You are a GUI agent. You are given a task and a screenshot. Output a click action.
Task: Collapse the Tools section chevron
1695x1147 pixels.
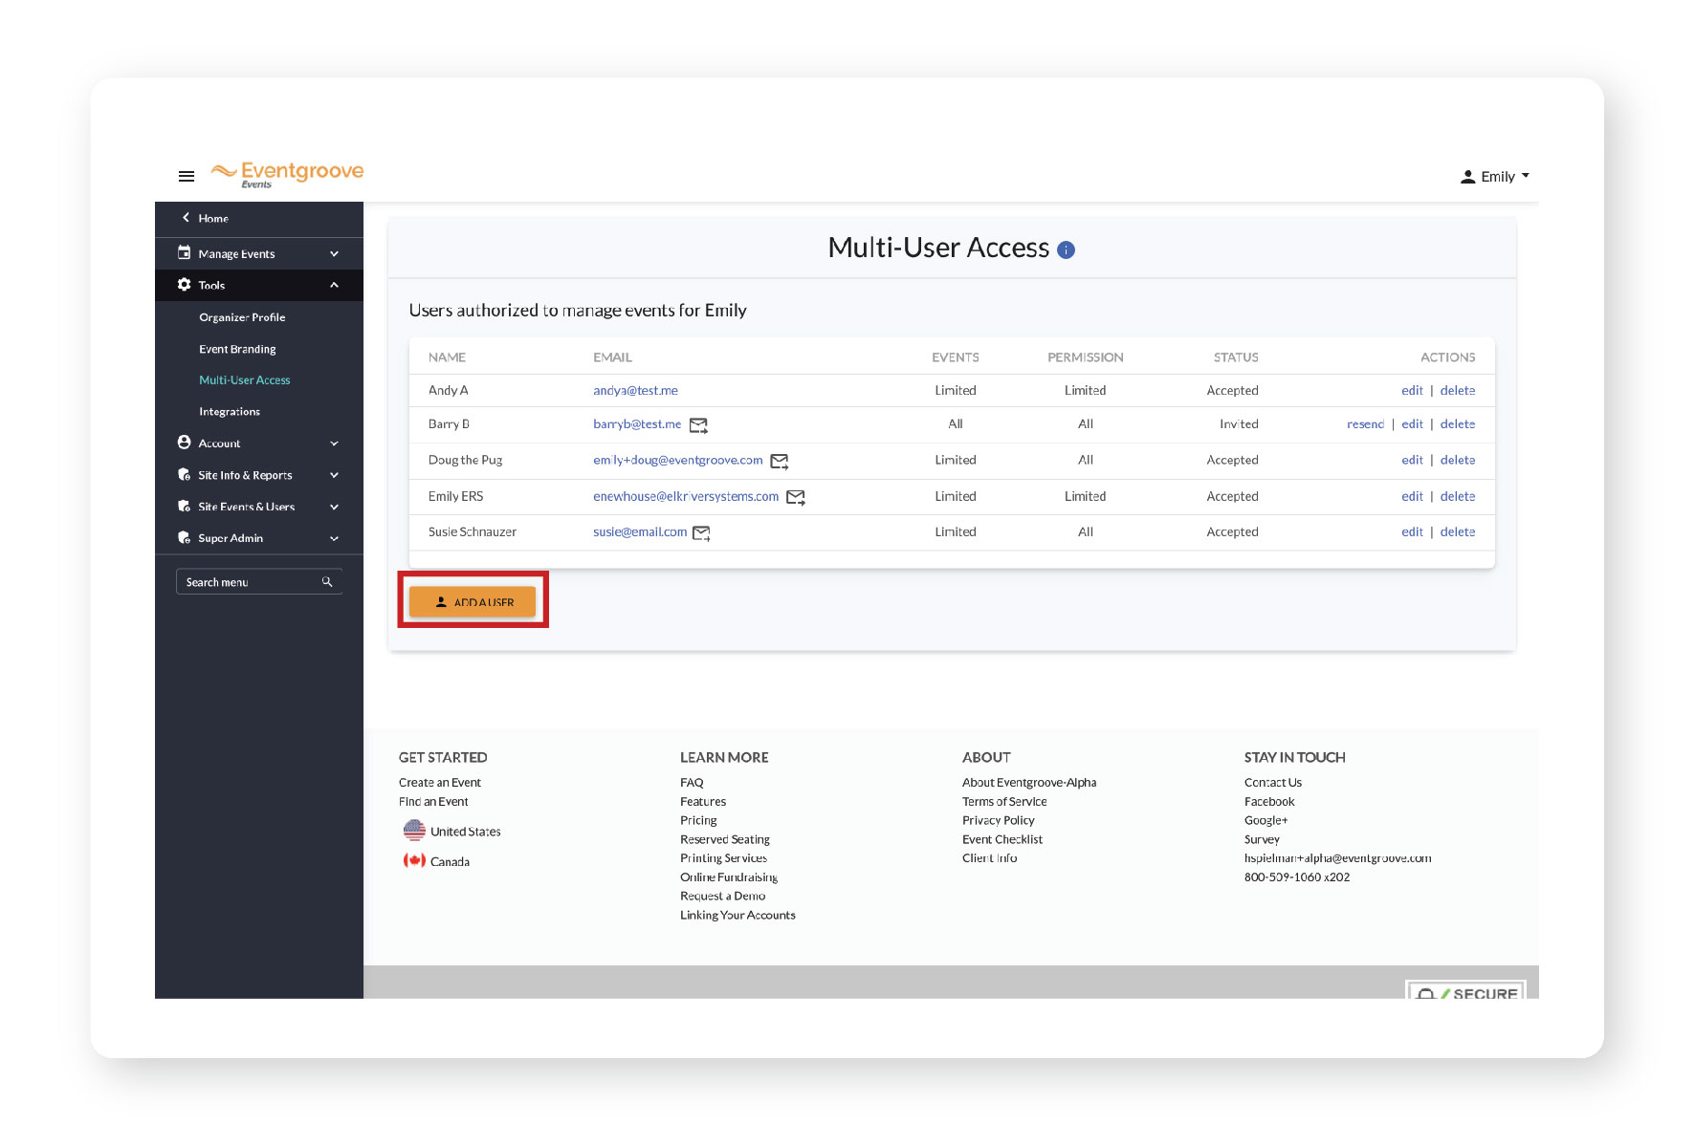click(x=334, y=285)
